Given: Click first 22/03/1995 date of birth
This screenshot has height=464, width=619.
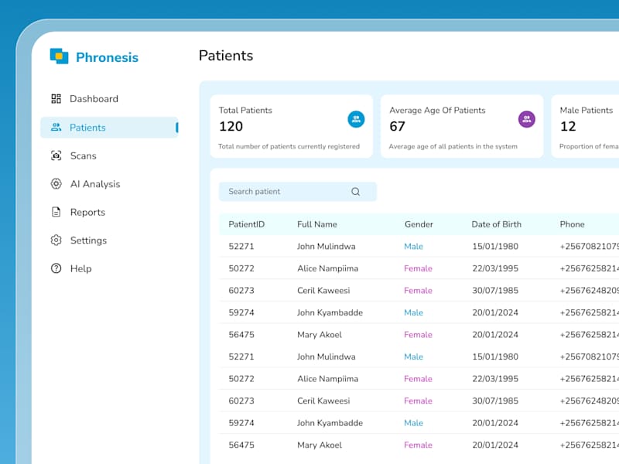Looking at the screenshot, I should coord(495,268).
